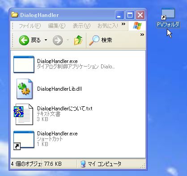Click the 77.6 KB status bar entry
Screen dimensions: 187x176
click(x=53, y=164)
